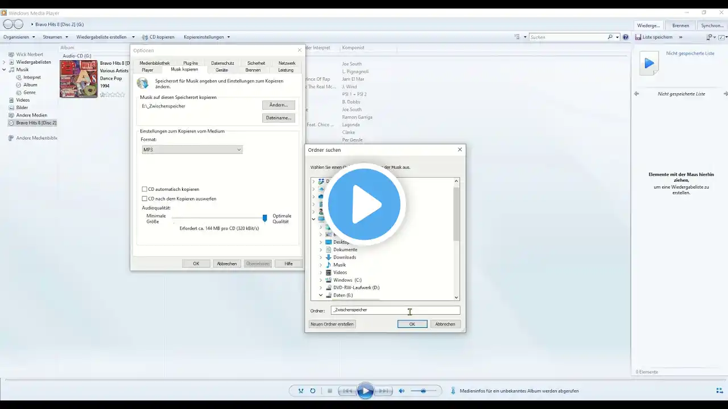Click the Ändern... button
Screen dimensions: 728x409
click(x=279, y=105)
